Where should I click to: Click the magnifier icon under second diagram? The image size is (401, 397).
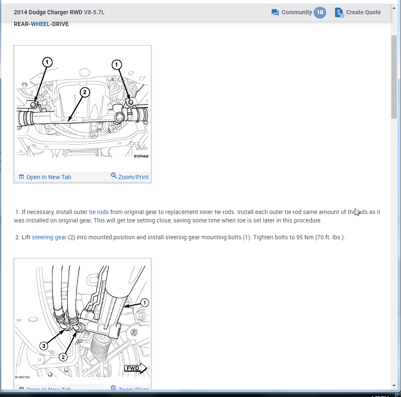pyautogui.click(x=114, y=388)
